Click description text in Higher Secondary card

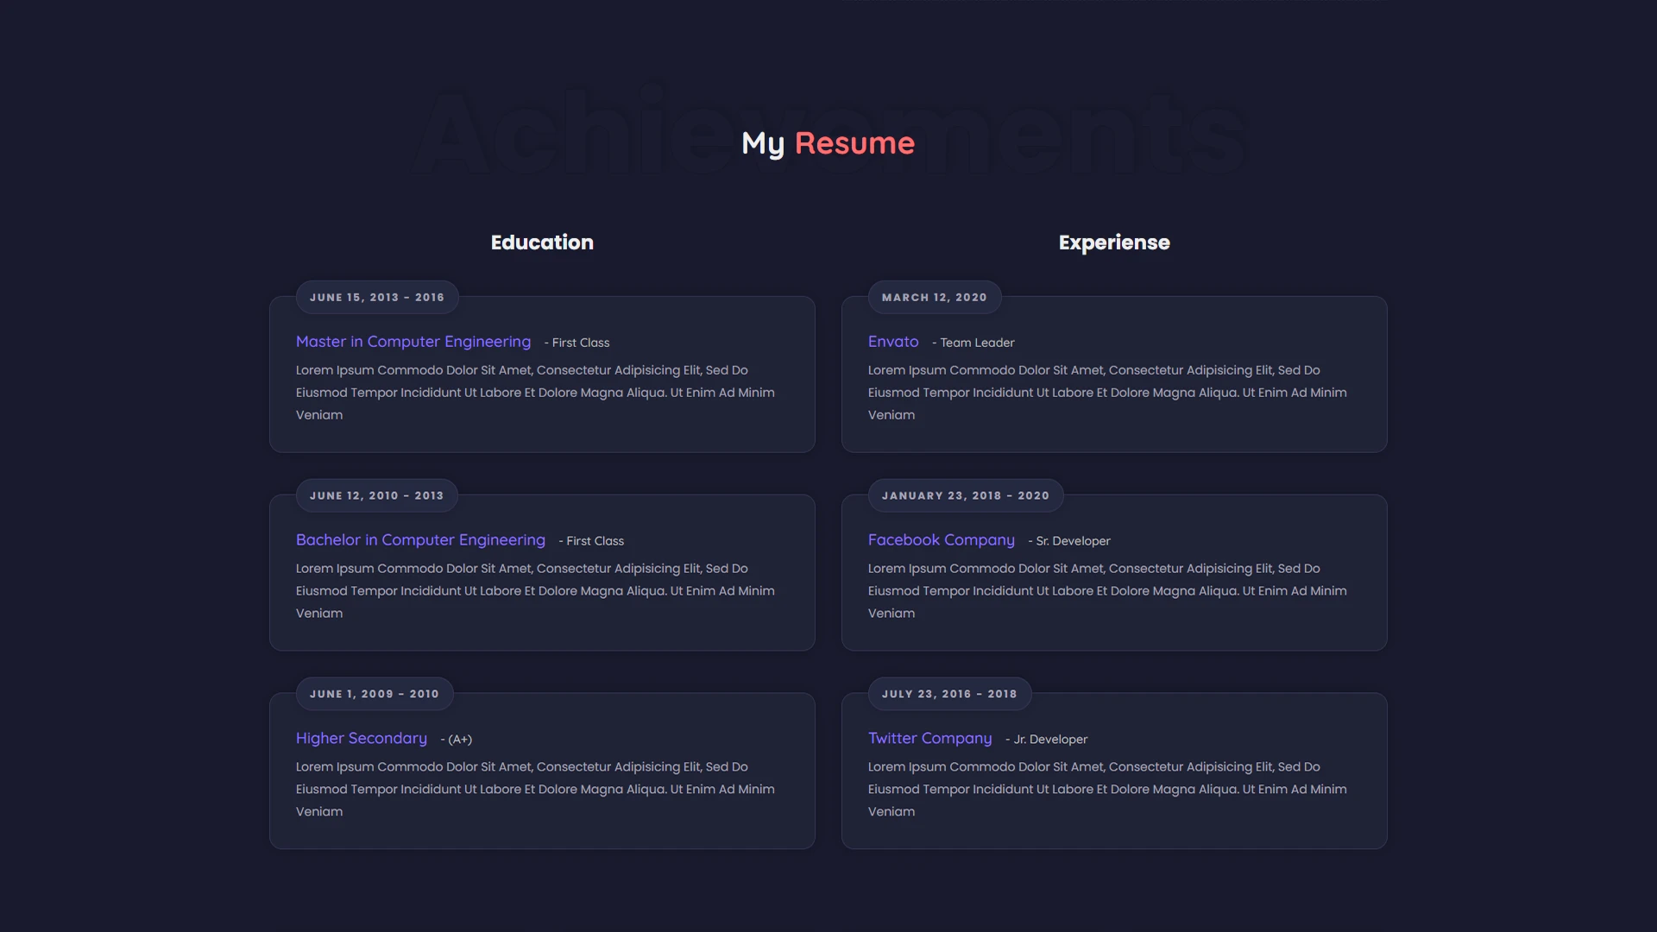535,790
